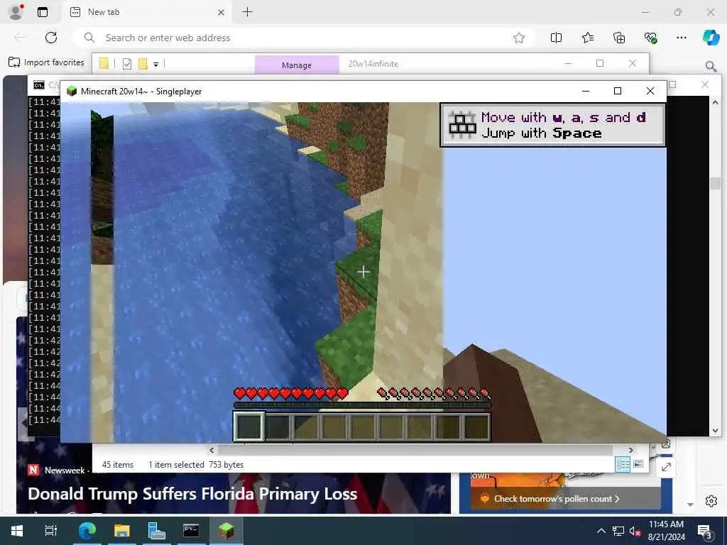The height and width of the screenshot is (545, 727).
Task: Switch Explorer to details view
Action: pyautogui.click(x=623, y=464)
